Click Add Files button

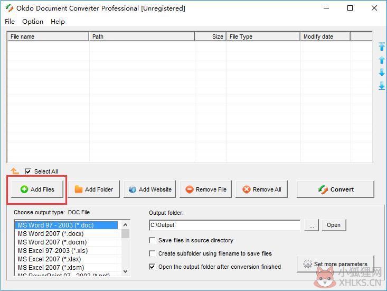coord(37,189)
